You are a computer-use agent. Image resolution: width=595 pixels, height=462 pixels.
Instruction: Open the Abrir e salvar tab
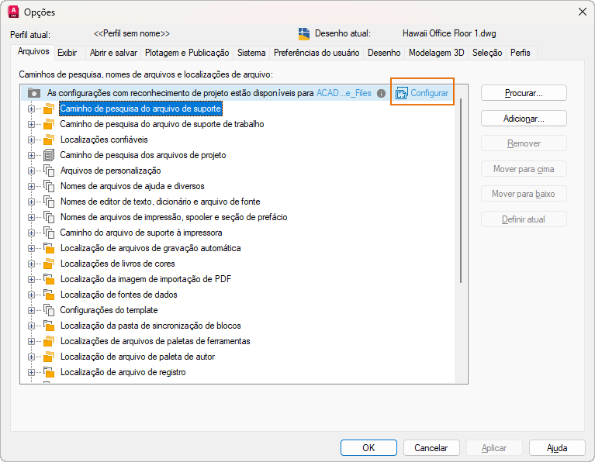(113, 53)
